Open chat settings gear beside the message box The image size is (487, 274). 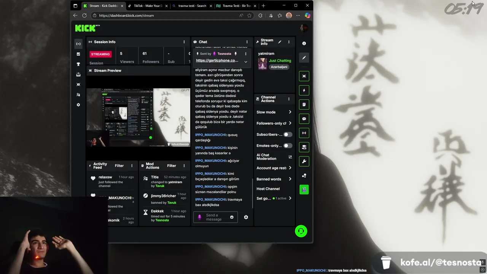[246, 217]
